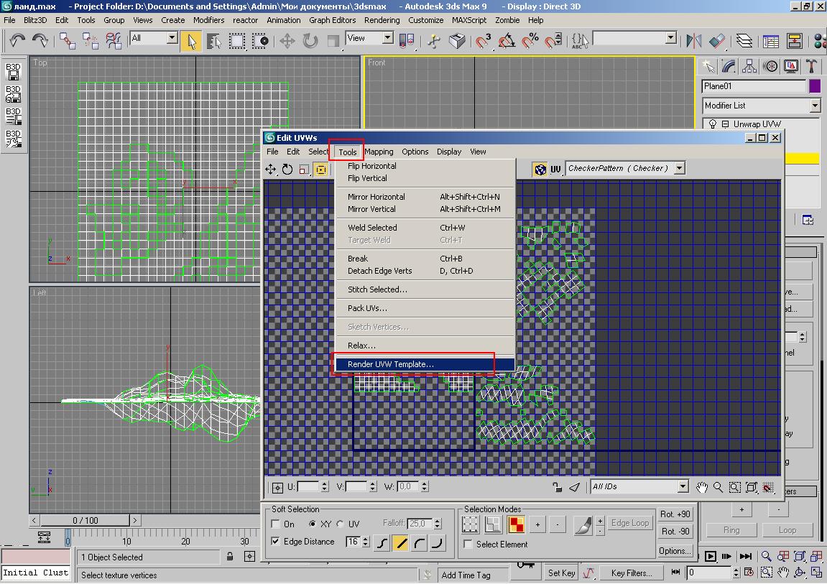Choose Face sub-object selection mode
Screen dimensions: 827x584
[516, 525]
